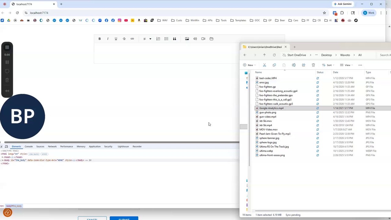Switch to the Sources tab in DevTools
Viewport: 391px width, 220px height.
(40, 146)
